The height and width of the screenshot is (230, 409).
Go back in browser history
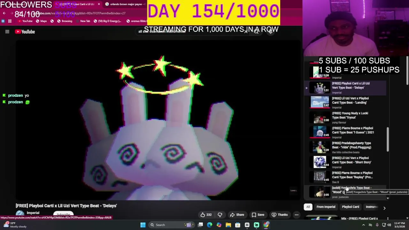[x=4, y=13]
